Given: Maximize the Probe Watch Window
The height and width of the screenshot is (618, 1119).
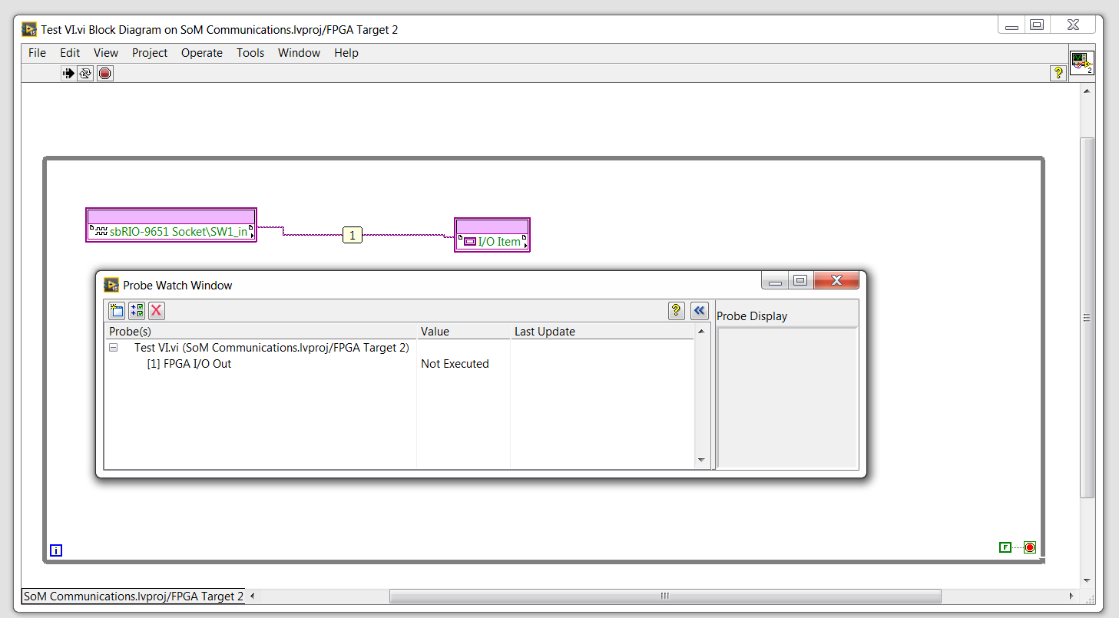Looking at the screenshot, I should tap(800, 281).
